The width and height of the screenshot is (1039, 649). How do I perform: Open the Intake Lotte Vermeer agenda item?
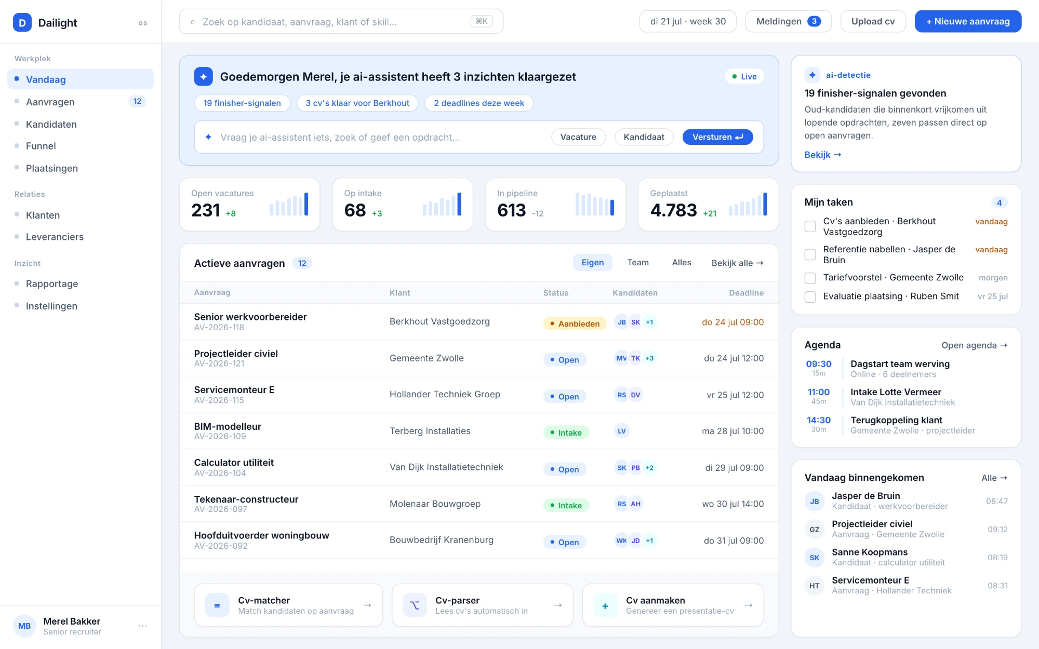tap(907, 397)
